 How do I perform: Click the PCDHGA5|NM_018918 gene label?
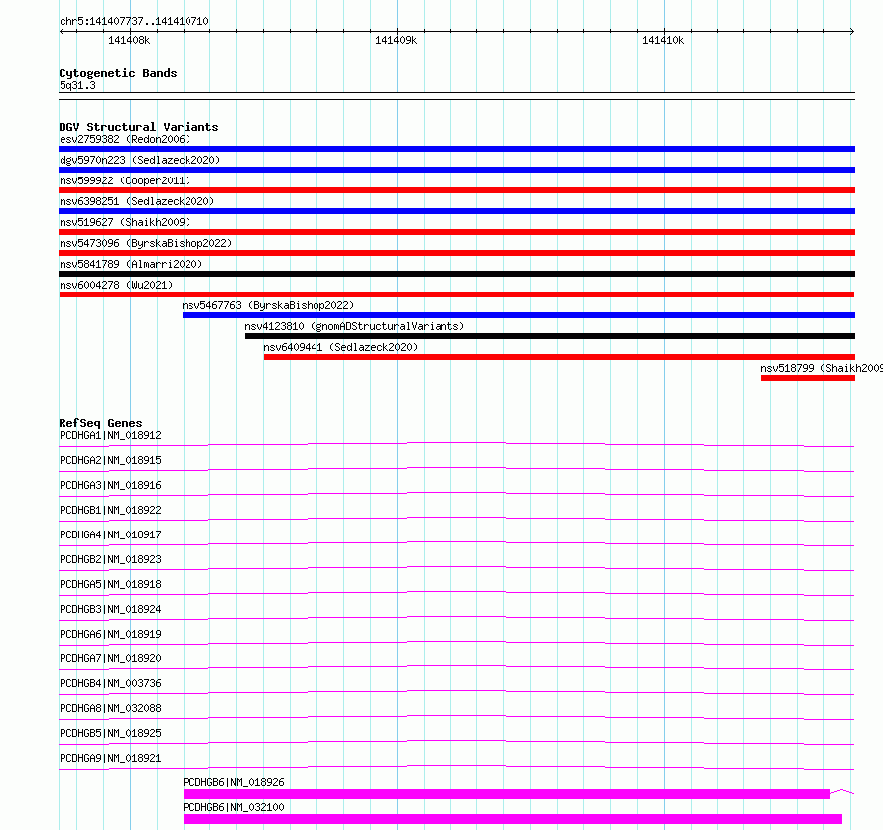[110, 584]
